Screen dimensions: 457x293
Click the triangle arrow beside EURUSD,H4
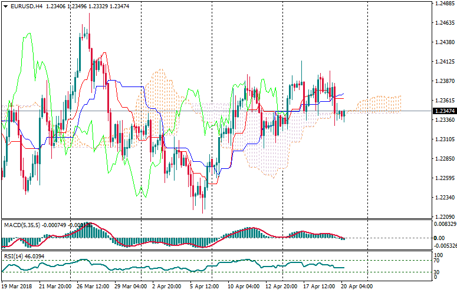(x=5, y=6)
